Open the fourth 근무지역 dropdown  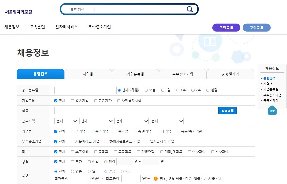[167, 121]
